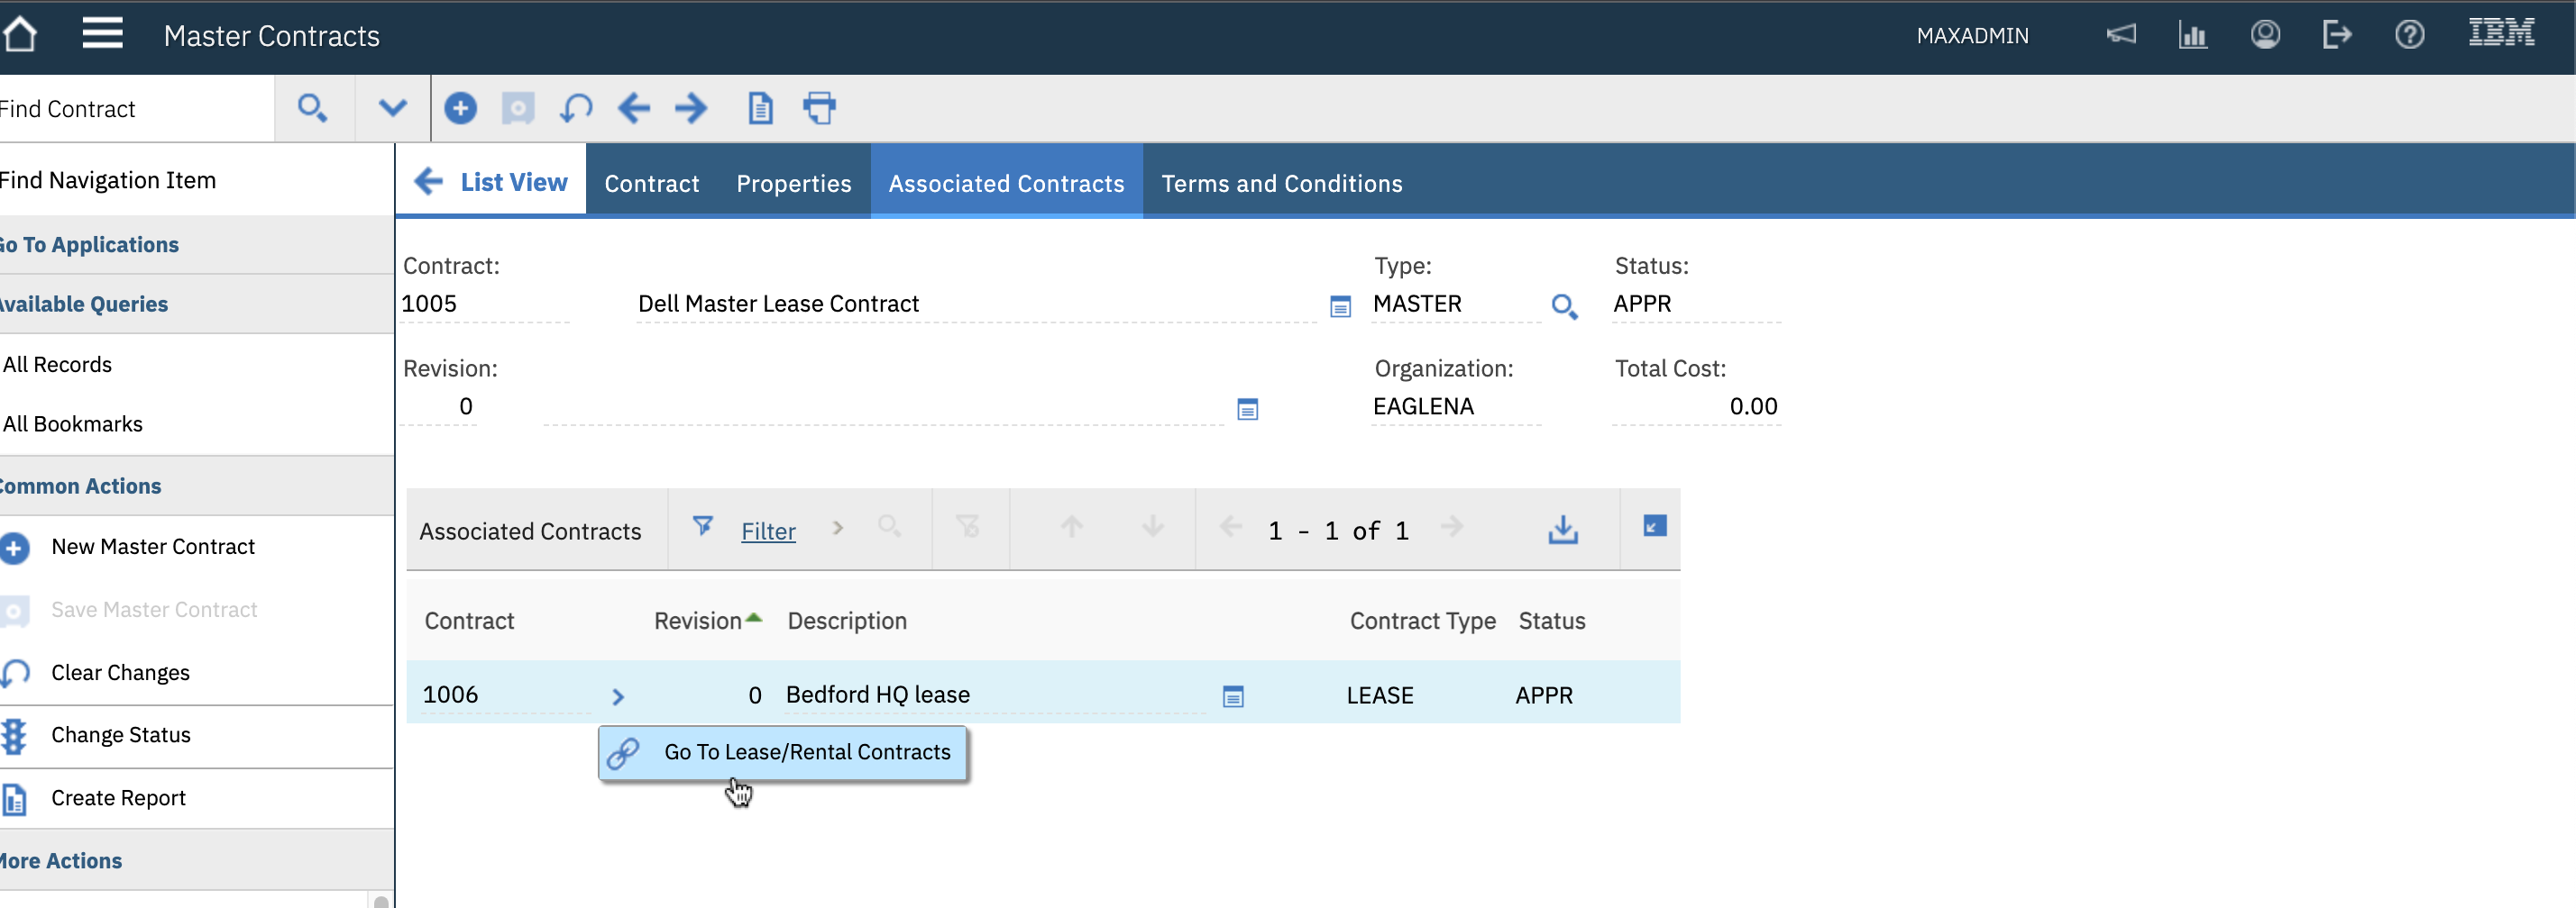Viewport: 2576px width, 908px height.
Task: Click the Sign Out icon
Action: [2336, 35]
